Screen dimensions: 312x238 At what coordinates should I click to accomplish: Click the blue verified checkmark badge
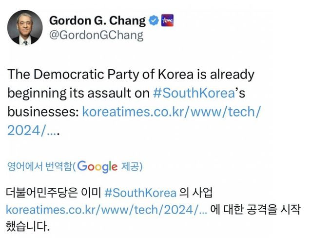click(x=154, y=21)
